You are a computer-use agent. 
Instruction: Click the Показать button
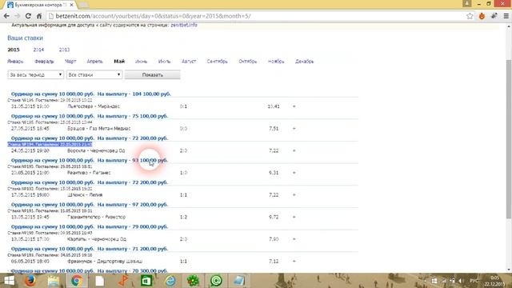point(152,74)
